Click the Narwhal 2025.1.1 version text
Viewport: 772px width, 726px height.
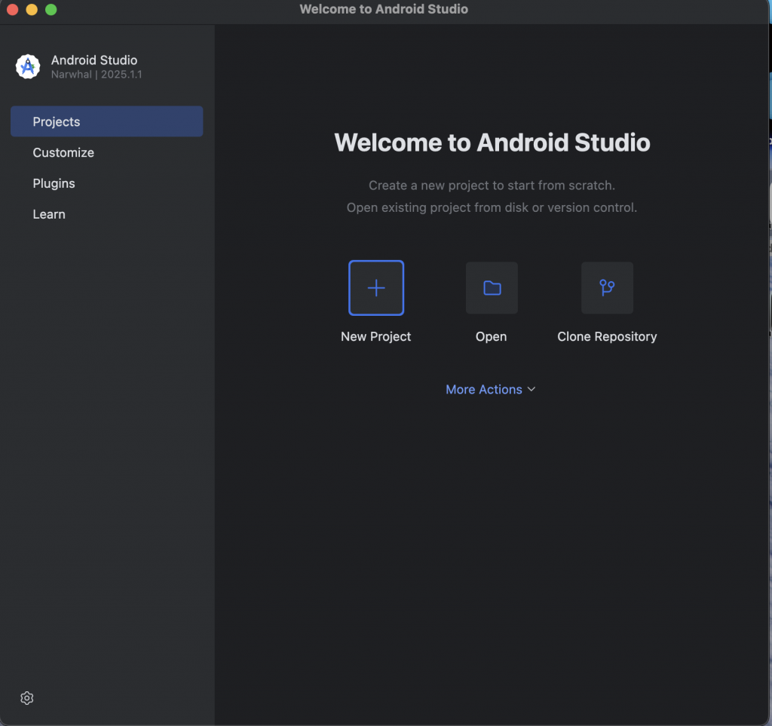coord(96,75)
